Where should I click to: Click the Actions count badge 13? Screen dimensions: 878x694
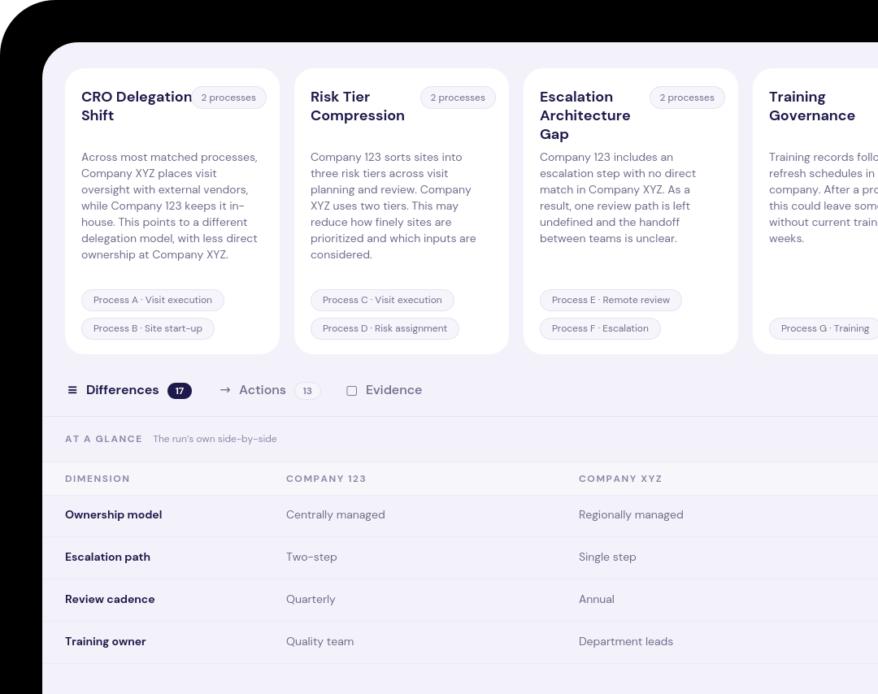pyautogui.click(x=307, y=391)
